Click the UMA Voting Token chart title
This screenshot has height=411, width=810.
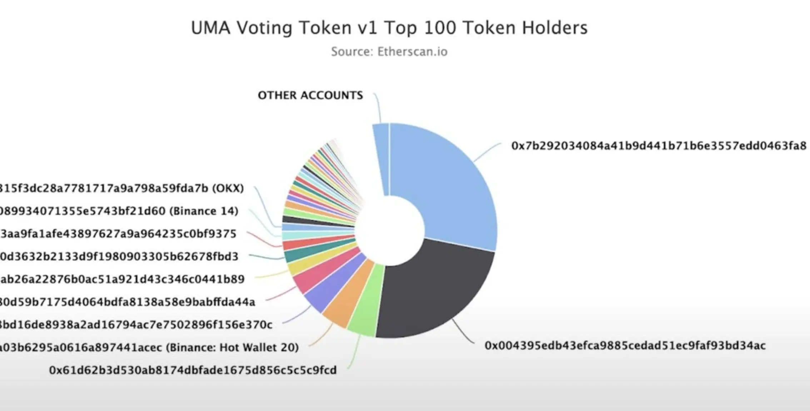pos(389,27)
